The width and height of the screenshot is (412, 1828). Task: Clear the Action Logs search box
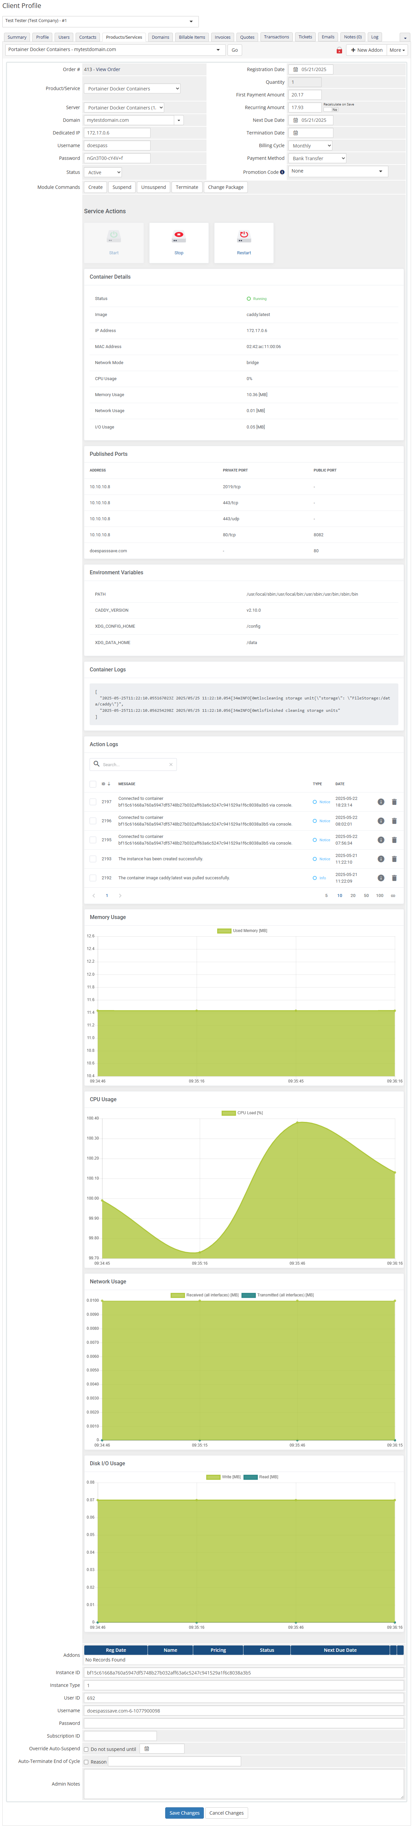(171, 764)
